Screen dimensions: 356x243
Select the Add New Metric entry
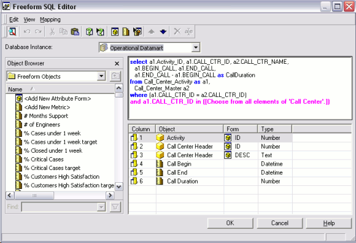click(47, 107)
